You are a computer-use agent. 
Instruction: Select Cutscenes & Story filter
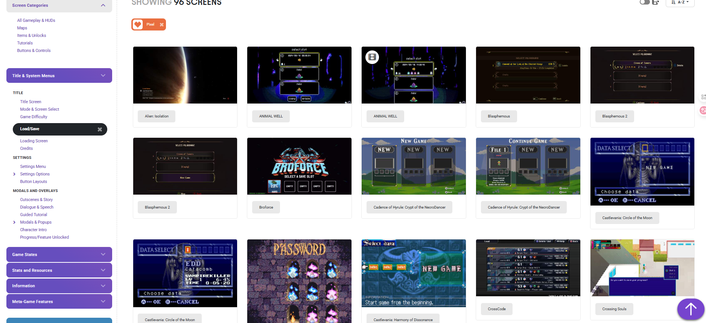[x=36, y=200]
